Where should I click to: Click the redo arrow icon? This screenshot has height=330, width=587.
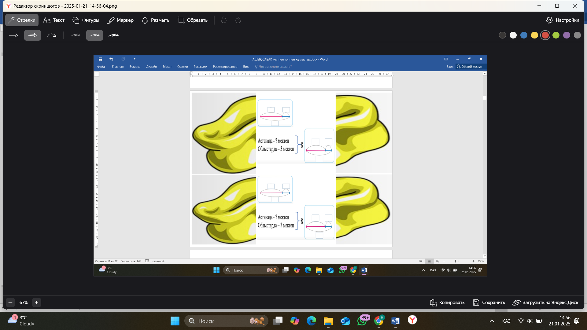(x=238, y=20)
